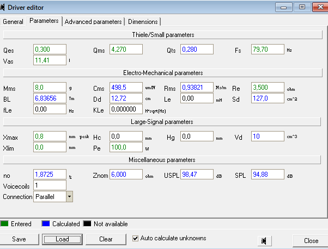
Task: Select the Parameters tab
Action: pos(44,21)
